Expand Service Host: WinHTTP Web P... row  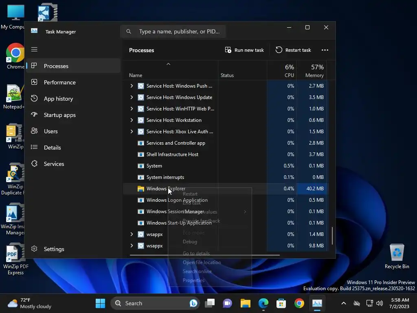click(132, 108)
